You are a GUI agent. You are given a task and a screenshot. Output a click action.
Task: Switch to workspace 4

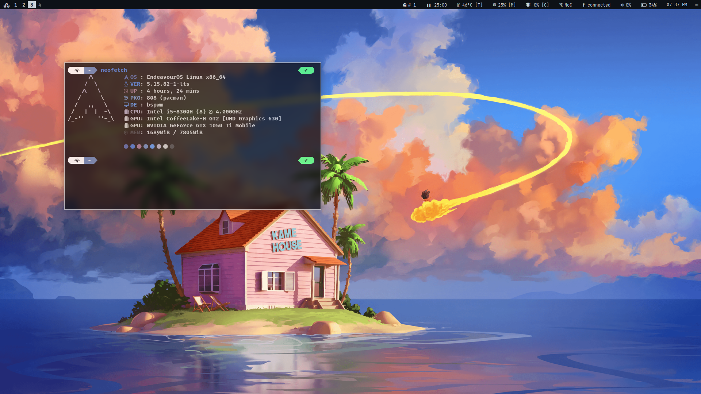coord(40,5)
